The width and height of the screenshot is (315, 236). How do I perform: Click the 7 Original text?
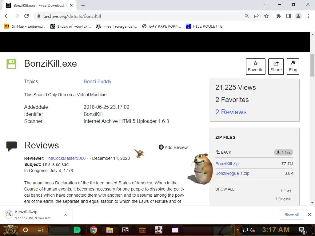(x=283, y=199)
